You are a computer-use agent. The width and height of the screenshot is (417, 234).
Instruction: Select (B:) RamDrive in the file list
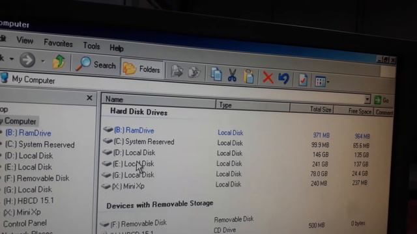pyautogui.click(x=134, y=130)
